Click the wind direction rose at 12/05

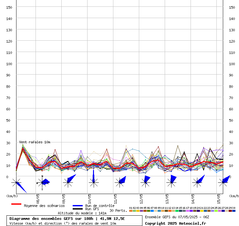[146, 181]
